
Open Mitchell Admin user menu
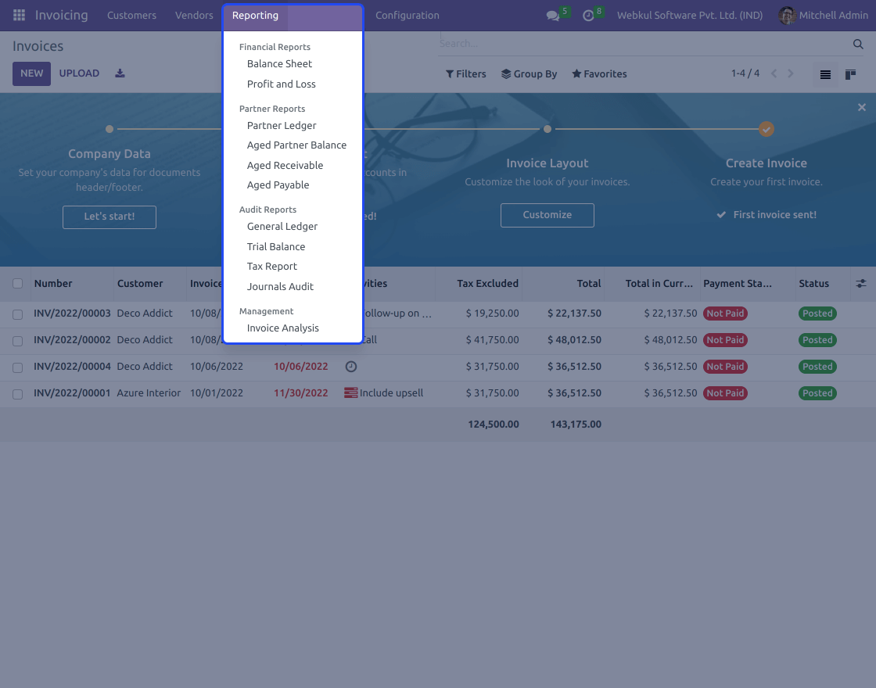[823, 15]
